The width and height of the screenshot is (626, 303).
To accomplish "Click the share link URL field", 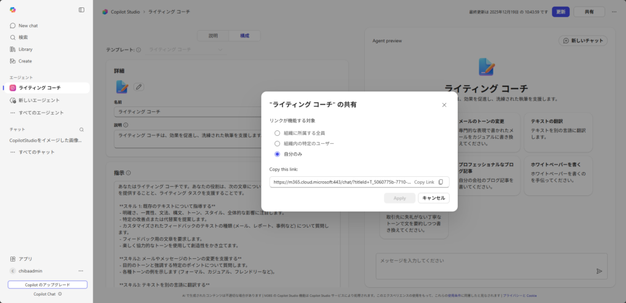I will 341,182.
